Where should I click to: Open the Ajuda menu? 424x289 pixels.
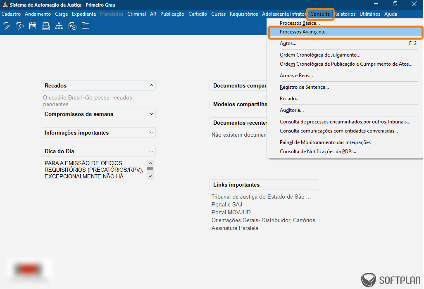pyautogui.click(x=391, y=14)
